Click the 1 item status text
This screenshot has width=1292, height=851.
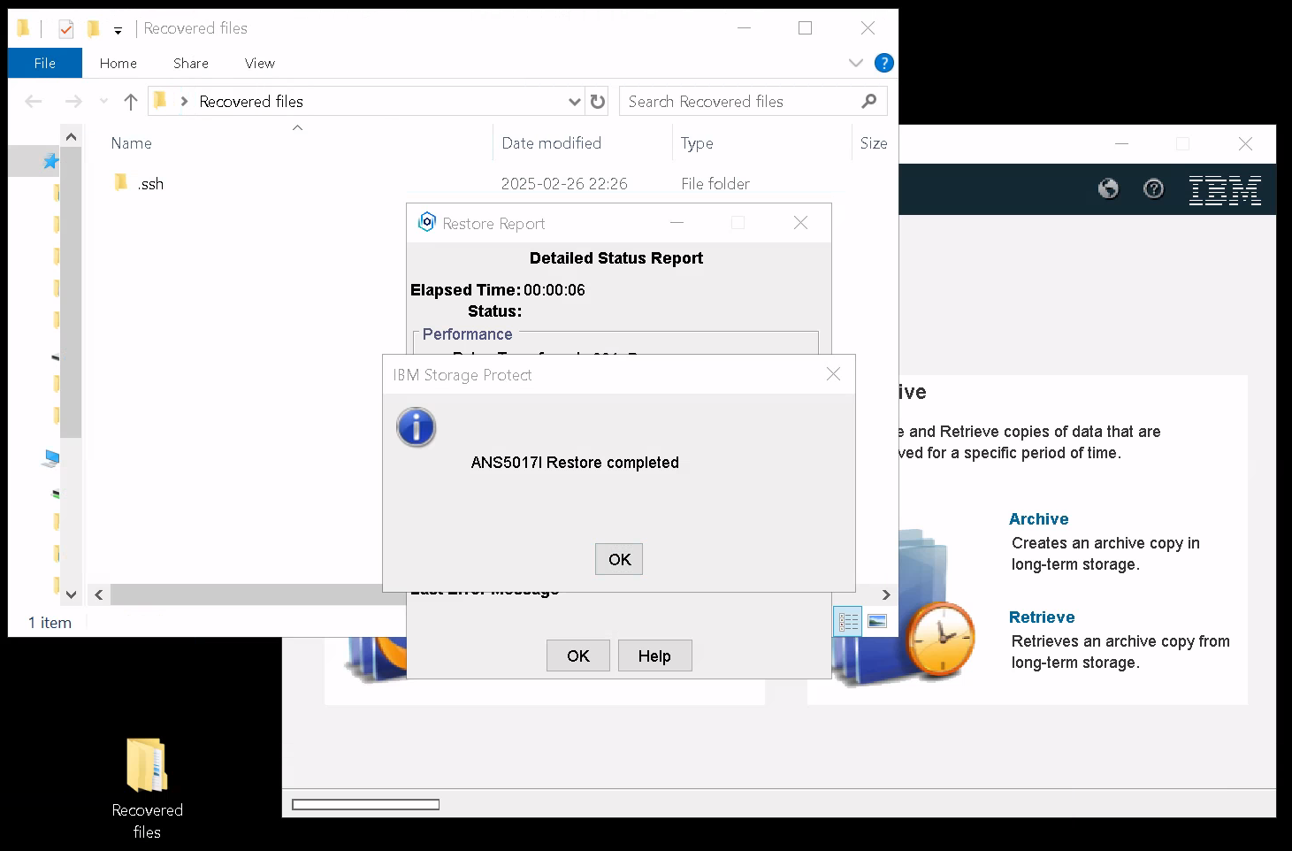(x=50, y=623)
